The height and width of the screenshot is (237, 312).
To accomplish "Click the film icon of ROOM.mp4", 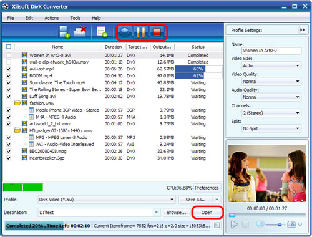I will 24,75.
